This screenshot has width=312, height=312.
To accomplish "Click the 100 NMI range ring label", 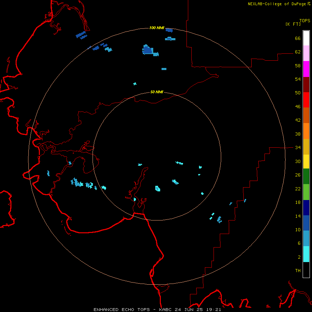I will click(x=157, y=28).
